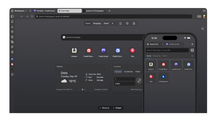Close the Speed Dial tab on phone

coord(163,44)
